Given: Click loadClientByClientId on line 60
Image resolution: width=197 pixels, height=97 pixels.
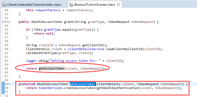Looking at the screenshot, I should (x=124, y=49).
